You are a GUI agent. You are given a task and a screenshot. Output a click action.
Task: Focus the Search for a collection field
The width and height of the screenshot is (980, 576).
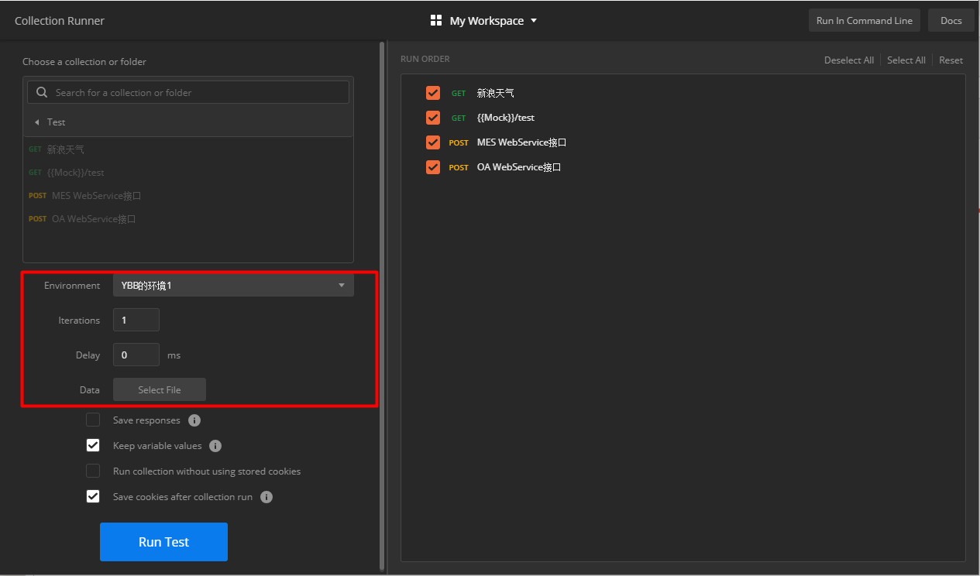click(188, 92)
